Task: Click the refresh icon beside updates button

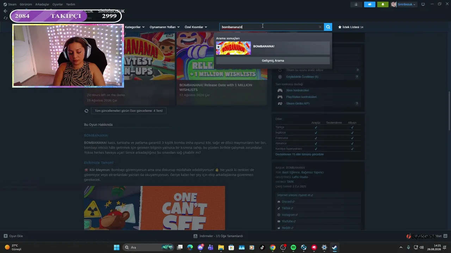Action: point(86,111)
